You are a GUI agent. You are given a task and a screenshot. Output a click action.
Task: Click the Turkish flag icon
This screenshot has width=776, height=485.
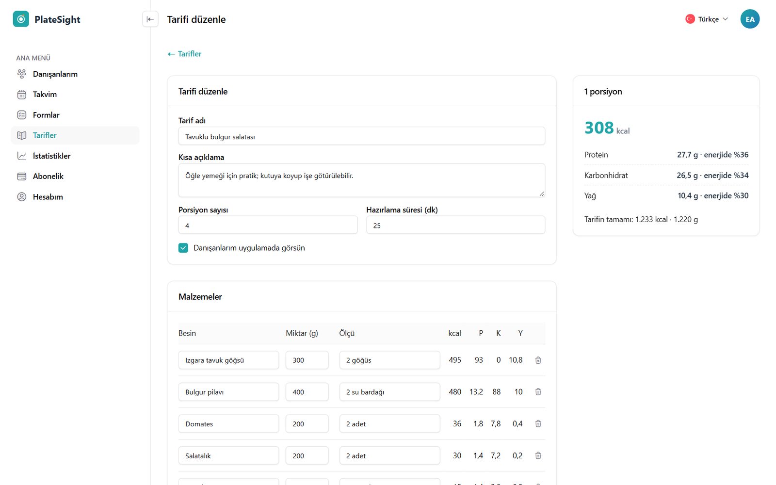coord(690,19)
